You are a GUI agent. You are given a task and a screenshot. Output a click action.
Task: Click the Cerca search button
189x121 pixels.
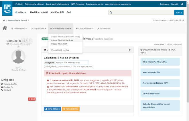tap(179, 13)
